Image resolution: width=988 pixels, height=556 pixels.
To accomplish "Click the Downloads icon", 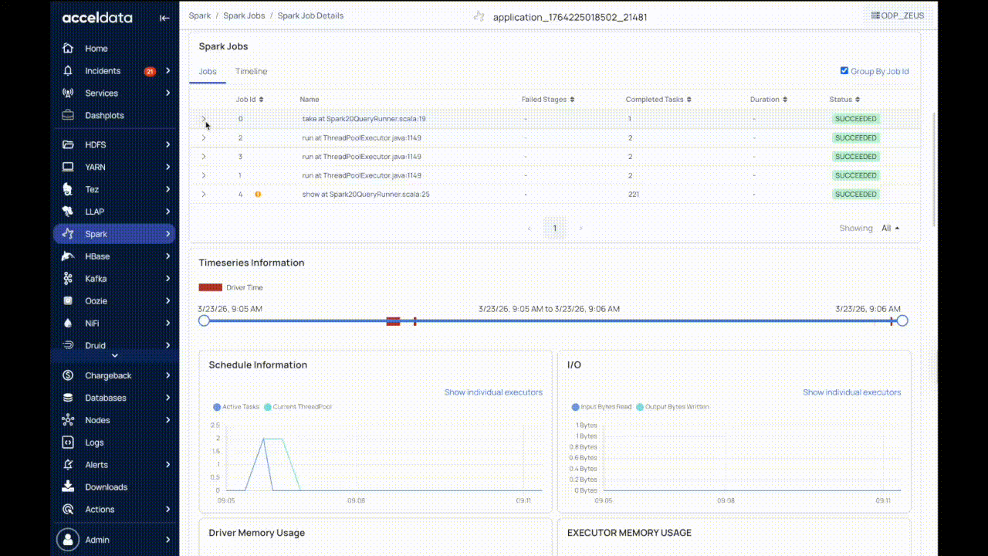I will 68,486.
